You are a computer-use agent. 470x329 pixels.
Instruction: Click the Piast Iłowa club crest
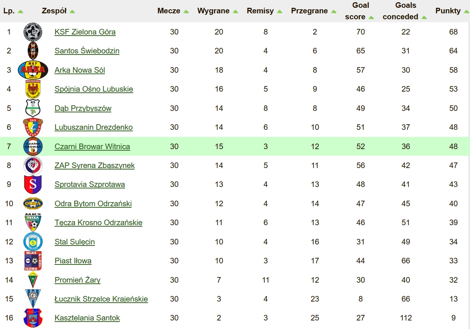pos(33,261)
